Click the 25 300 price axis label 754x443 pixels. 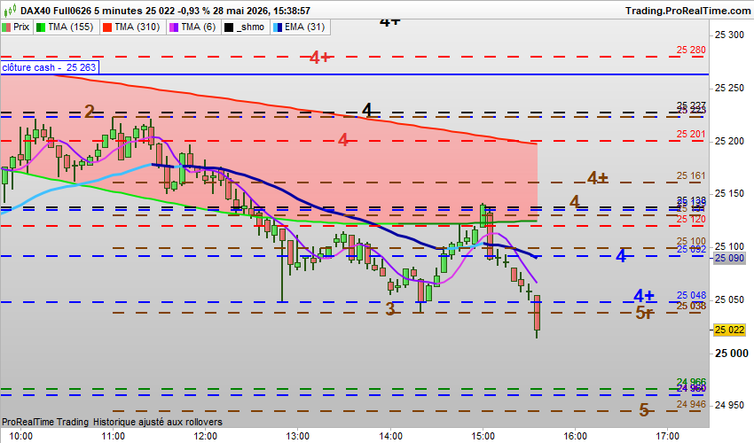tap(729, 35)
